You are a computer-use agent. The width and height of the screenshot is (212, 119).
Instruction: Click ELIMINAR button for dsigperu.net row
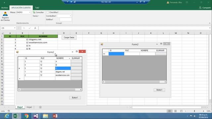[x=77, y=72]
